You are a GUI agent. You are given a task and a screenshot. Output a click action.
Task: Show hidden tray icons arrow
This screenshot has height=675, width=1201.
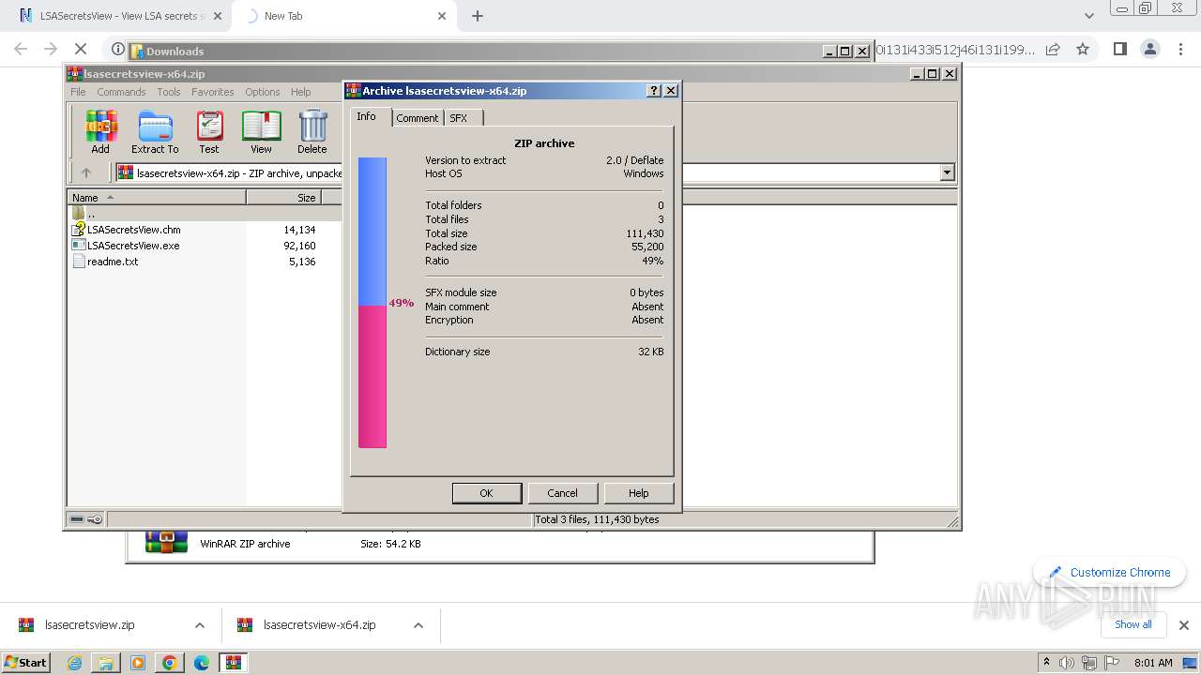pos(1047,663)
